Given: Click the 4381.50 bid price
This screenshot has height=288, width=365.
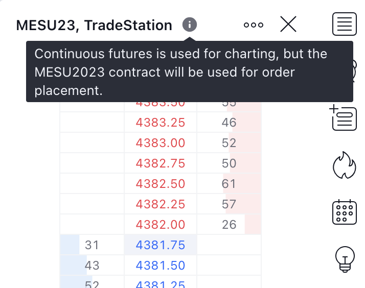Looking at the screenshot, I should pyautogui.click(x=161, y=266).
